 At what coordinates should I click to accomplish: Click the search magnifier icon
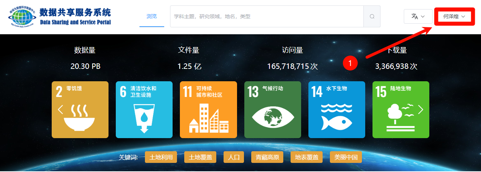click(372, 16)
